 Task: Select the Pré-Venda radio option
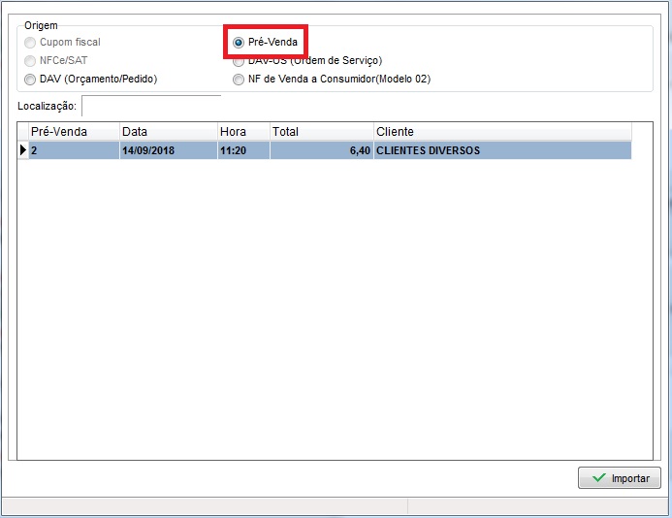click(239, 43)
